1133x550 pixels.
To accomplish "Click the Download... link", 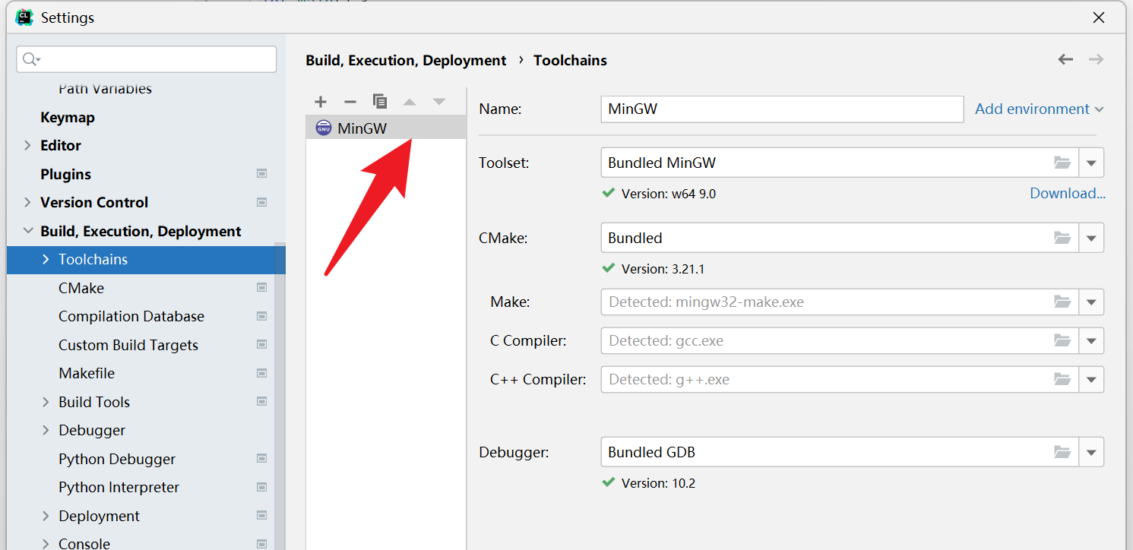I will (x=1068, y=193).
